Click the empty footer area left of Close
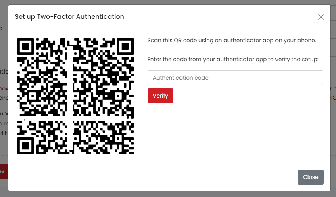Viewport: 336px width, 197px height. point(161,177)
